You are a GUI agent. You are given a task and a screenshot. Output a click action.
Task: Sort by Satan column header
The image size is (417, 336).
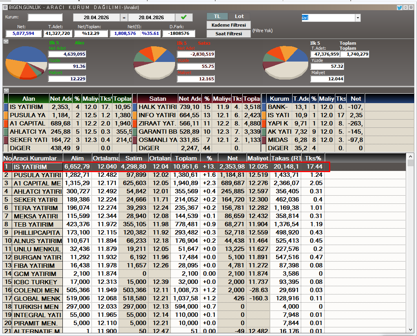(157, 99)
